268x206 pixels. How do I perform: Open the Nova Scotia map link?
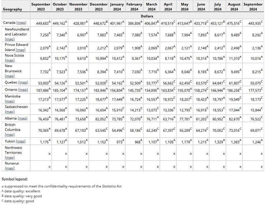pos(10,60)
